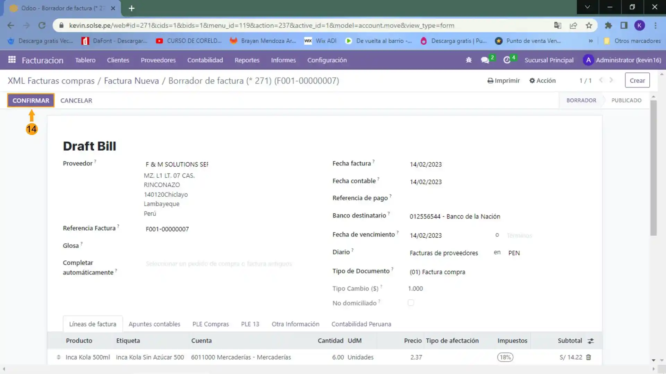Open the Odoo apps grid menu
Viewport: 666px width, 374px height.
click(12, 60)
